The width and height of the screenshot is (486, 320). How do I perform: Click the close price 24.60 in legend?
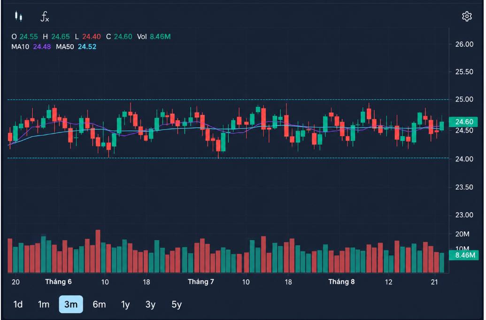123,37
